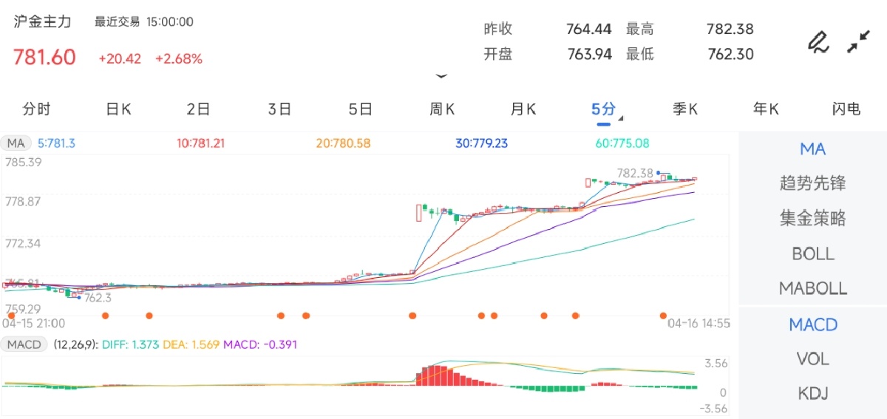
Task: Click the 20:780.58 MA20 value
Action: point(343,143)
